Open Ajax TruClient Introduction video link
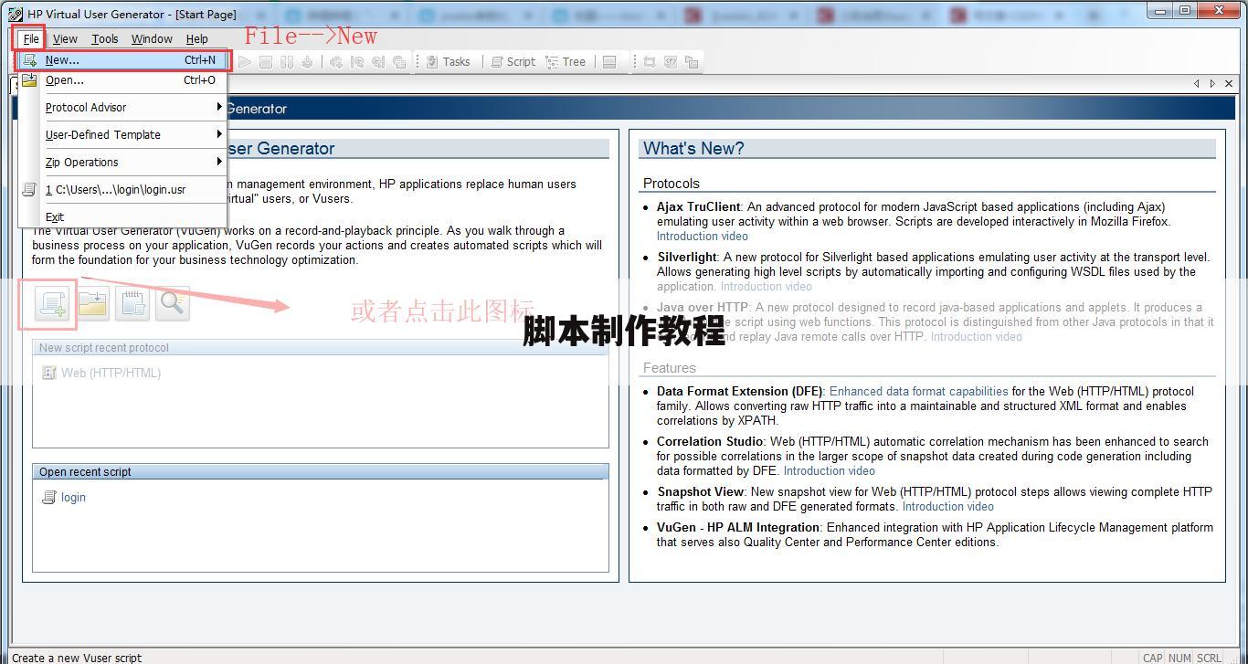1248x664 pixels. point(702,237)
